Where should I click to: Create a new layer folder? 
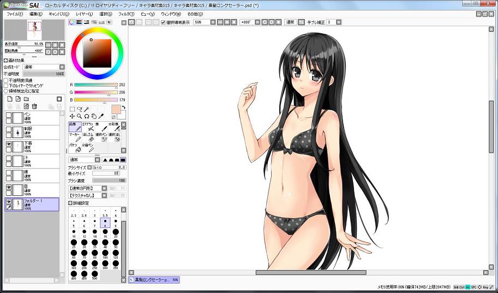[26, 99]
